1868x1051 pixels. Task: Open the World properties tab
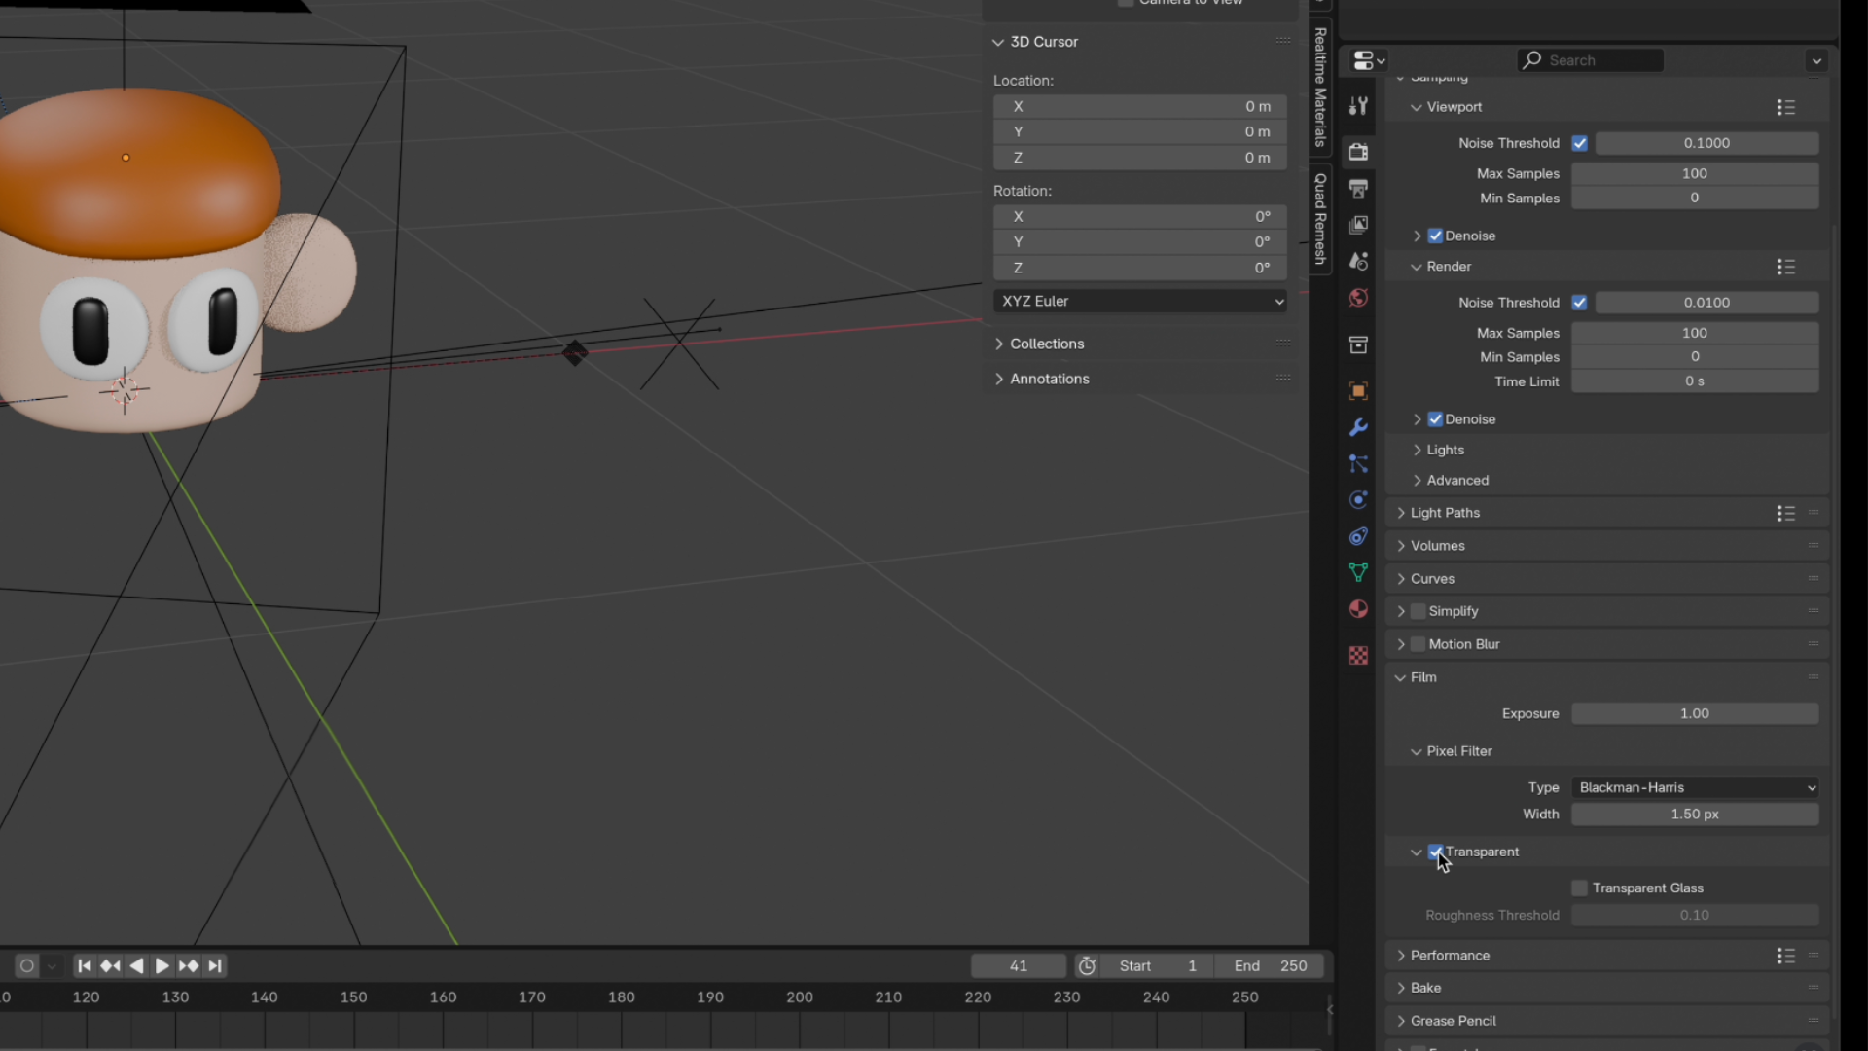point(1358,298)
